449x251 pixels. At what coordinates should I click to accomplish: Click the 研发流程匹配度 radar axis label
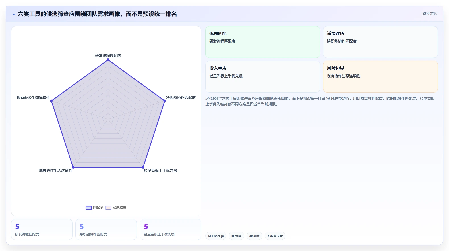click(108, 56)
